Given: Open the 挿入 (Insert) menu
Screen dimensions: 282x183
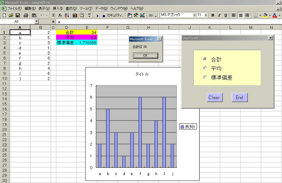Looking at the screenshot, I should (x=57, y=8).
